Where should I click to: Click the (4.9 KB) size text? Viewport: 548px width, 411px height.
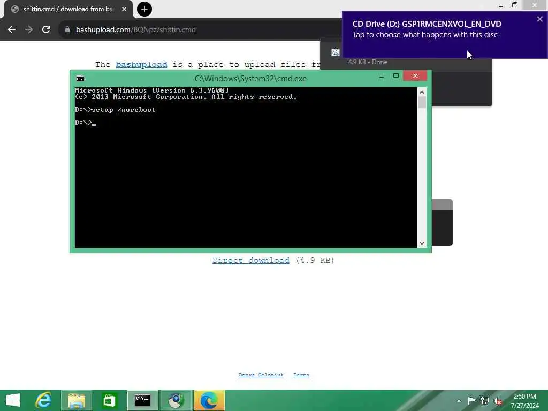(x=315, y=261)
